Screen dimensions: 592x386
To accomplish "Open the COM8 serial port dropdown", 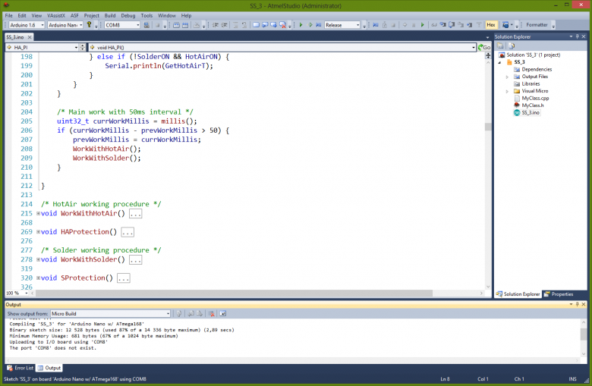I will 122,25.
